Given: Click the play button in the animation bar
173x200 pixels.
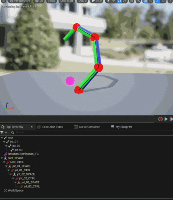Looking at the screenshot, I should [166, 119].
